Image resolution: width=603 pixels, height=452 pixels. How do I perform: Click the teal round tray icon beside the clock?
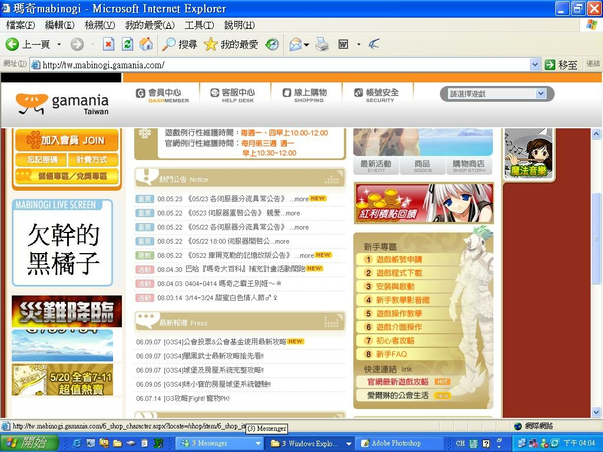555,443
